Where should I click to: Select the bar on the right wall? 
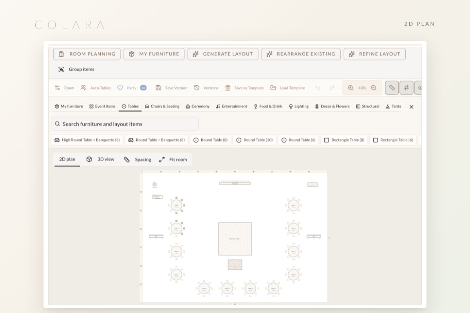314,236
